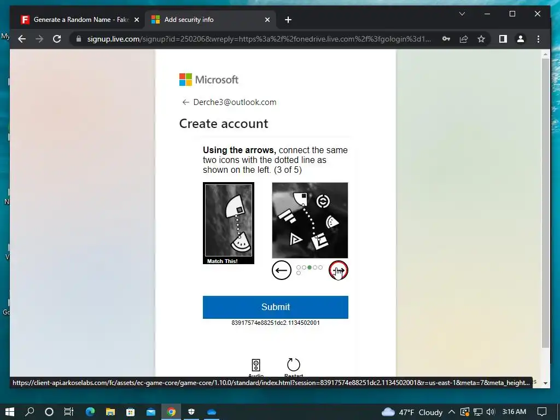560x420 pixels.
Task: Click the browser forward button
Action: click(39, 39)
